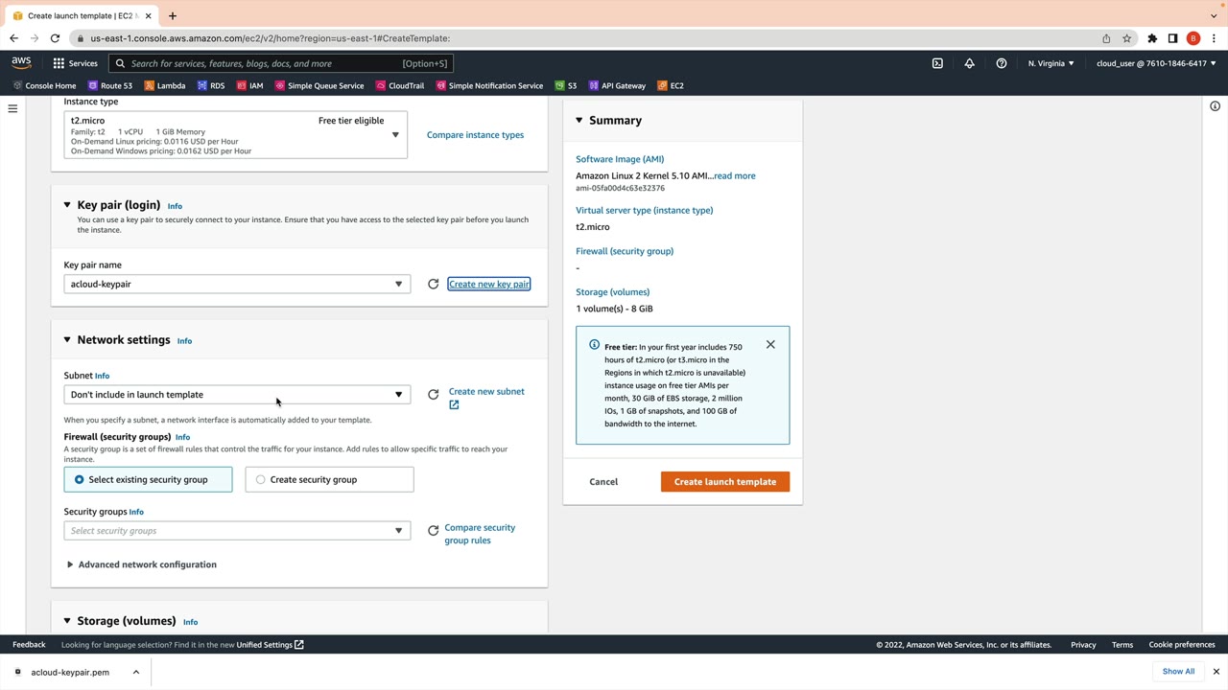Viewport: 1228px width, 690px height.
Task: Open the instance type t2.micro dropdown
Action: pyautogui.click(x=236, y=135)
